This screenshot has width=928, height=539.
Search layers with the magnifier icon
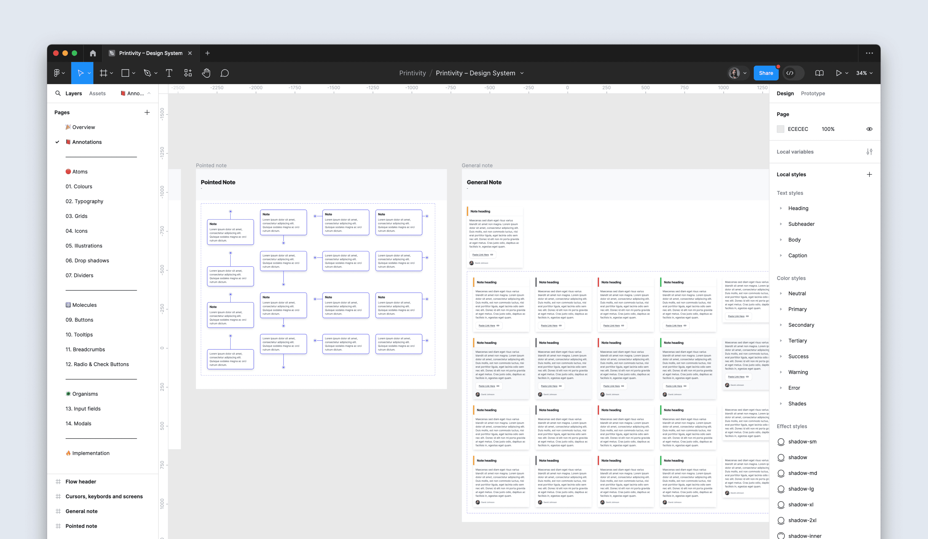58,93
